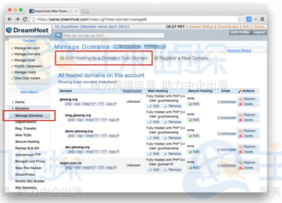Expand the Home menu section
The image size is (282, 203).
[20, 102]
